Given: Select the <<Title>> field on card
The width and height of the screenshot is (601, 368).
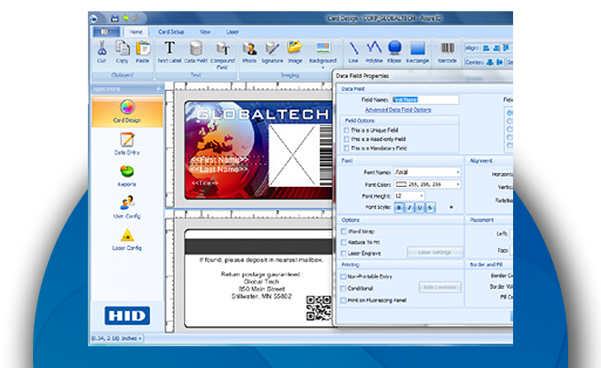Looking at the screenshot, I should click(204, 182).
